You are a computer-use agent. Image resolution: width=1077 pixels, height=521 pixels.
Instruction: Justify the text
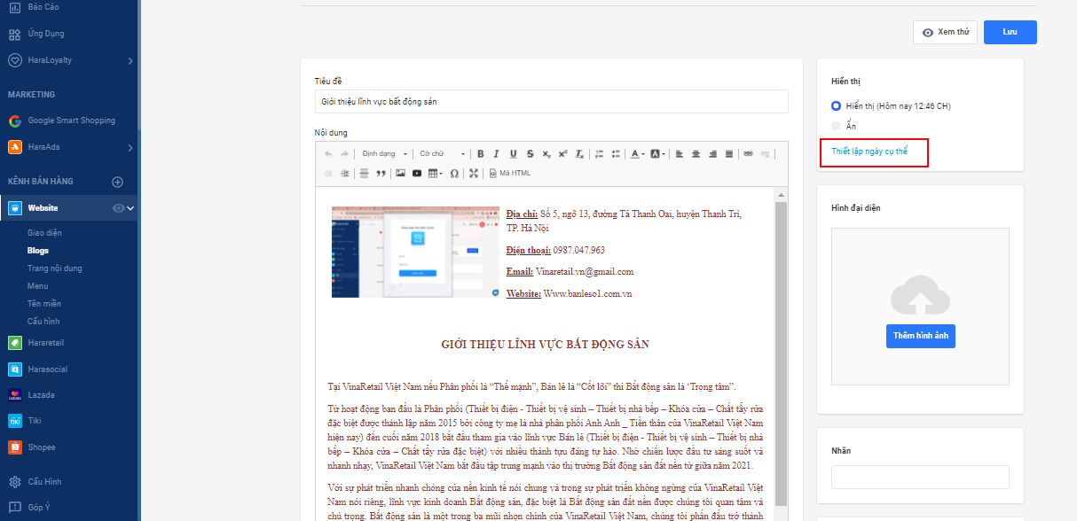coord(729,153)
